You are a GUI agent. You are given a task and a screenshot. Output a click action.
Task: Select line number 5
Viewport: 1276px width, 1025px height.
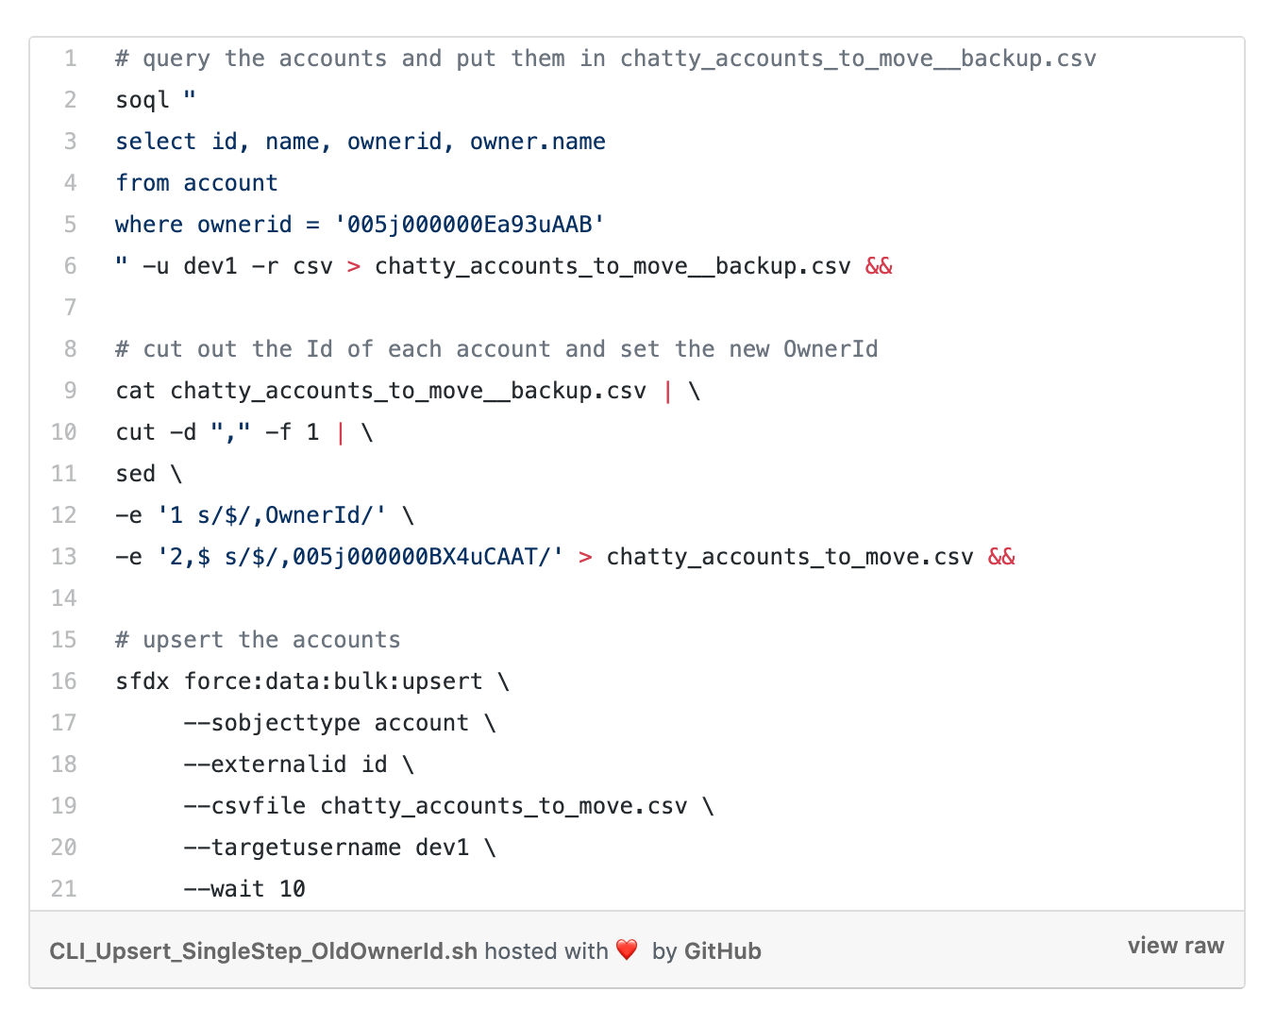click(71, 225)
